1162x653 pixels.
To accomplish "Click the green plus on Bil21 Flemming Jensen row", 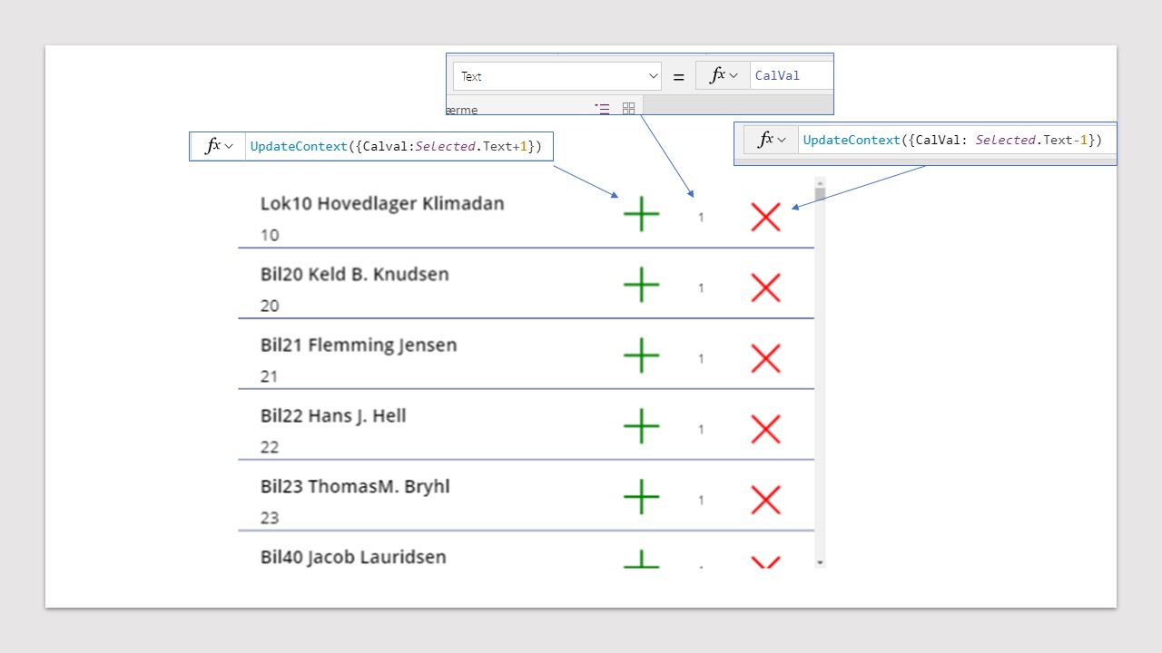I will point(641,356).
